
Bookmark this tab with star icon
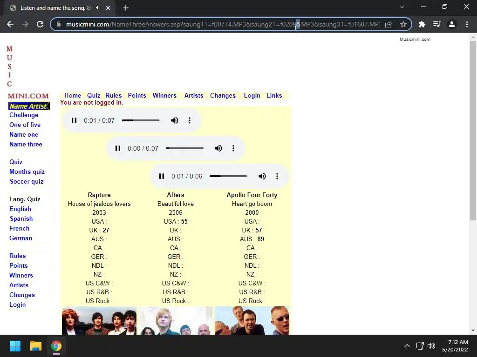(403, 24)
